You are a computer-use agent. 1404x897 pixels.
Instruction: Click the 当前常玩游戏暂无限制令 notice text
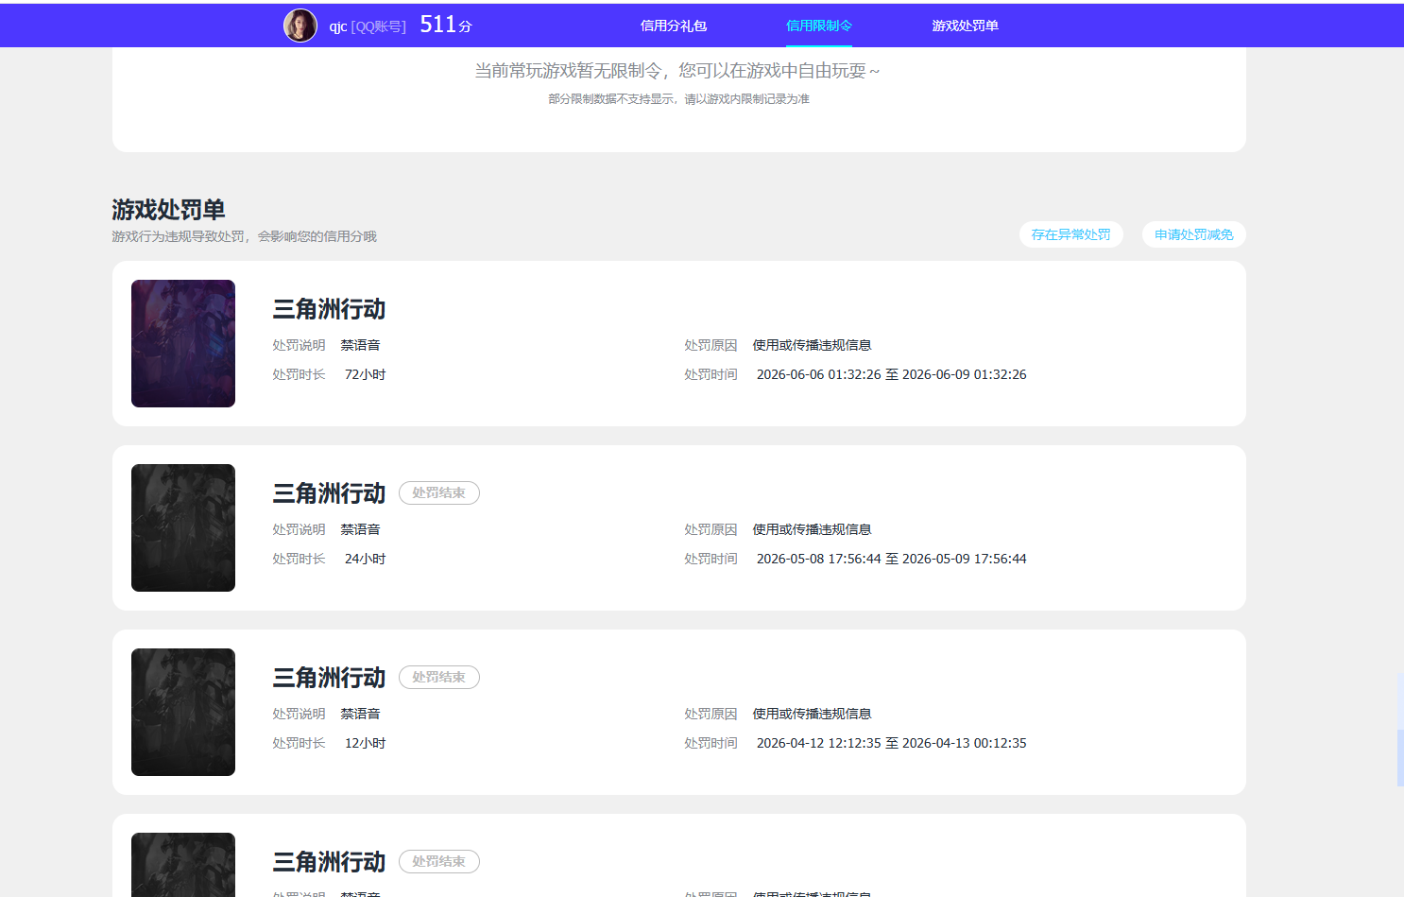pos(677,71)
